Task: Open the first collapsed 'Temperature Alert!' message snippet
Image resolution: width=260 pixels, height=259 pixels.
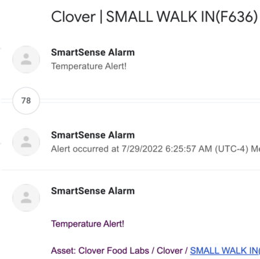Action: tap(89, 66)
